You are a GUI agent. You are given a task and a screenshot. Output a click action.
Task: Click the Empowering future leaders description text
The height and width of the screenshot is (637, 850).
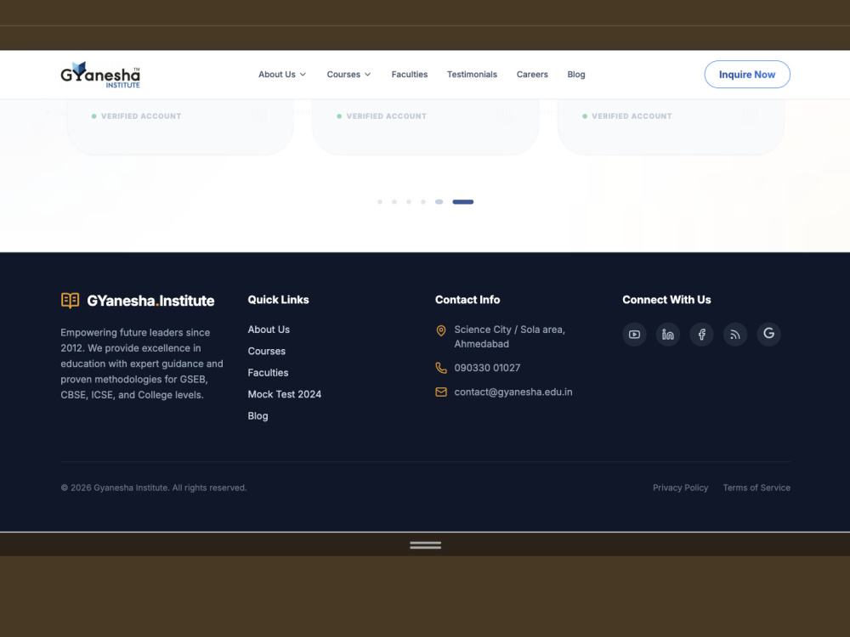[142, 364]
